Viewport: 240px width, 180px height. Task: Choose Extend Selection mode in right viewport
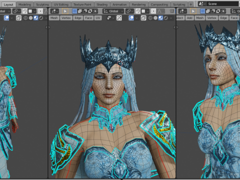(x=208, y=11)
